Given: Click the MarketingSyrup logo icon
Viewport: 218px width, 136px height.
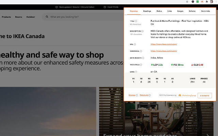Looking at the screenshot, I should coord(180,95).
